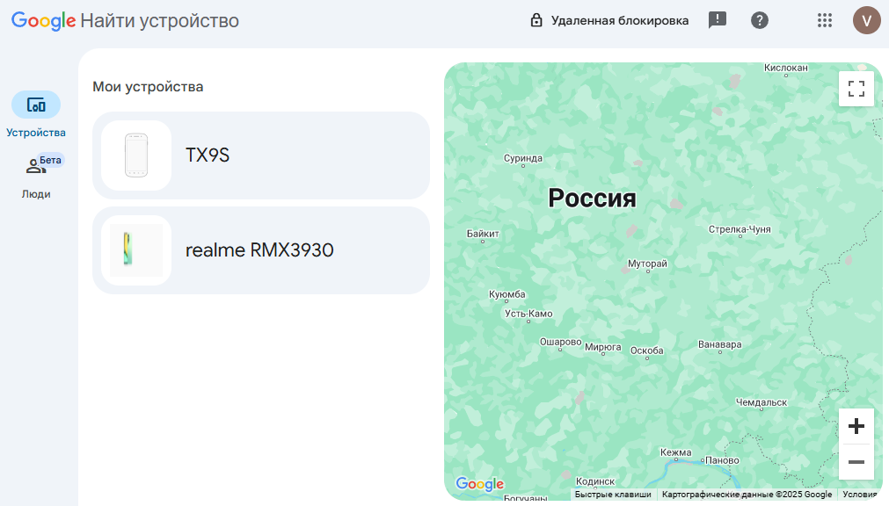Screen dimensions: 889x506
Task: Open the Устройства sidebar section
Action: (x=36, y=115)
